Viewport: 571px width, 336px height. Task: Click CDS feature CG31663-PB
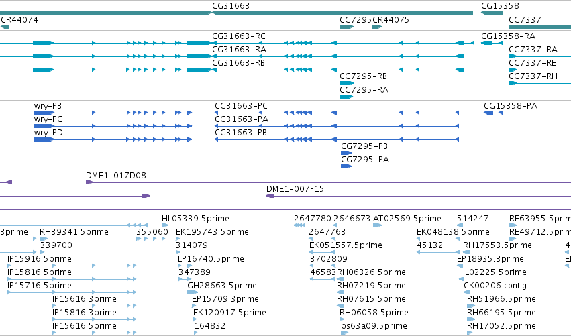click(241, 133)
